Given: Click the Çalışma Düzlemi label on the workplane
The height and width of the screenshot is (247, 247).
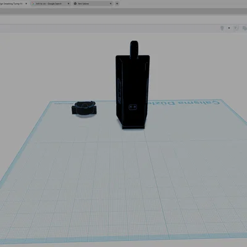Looking at the screenshot, I should click(x=184, y=103).
